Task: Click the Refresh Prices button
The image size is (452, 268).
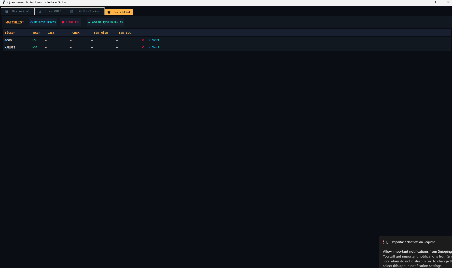Action: point(43,22)
